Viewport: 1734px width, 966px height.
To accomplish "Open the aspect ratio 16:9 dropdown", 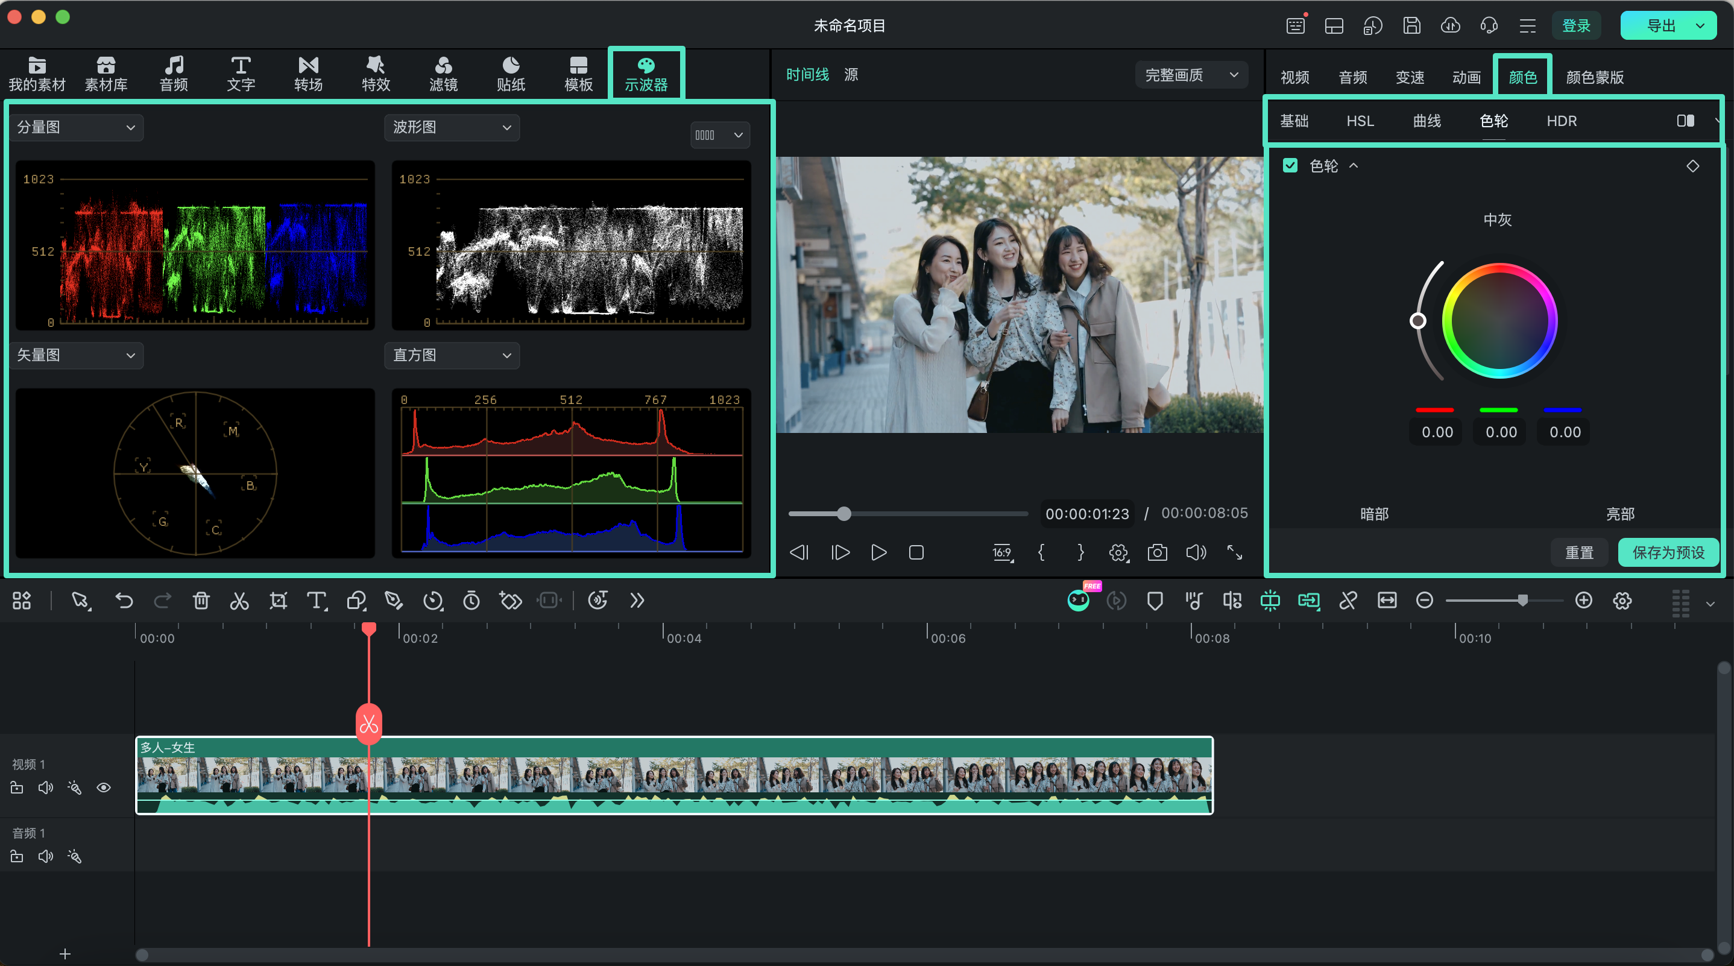I will 1003,553.
